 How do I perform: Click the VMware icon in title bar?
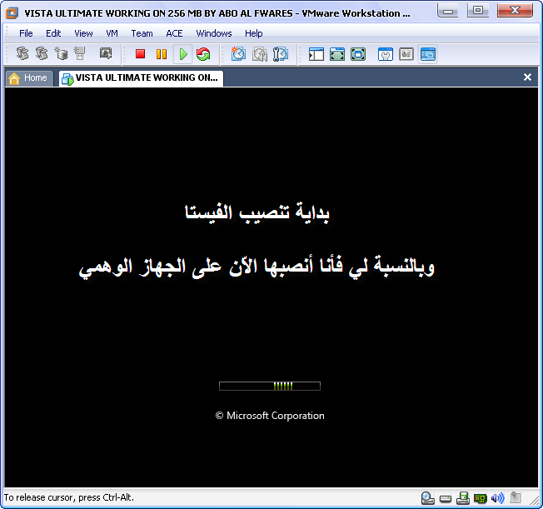pos(12,13)
